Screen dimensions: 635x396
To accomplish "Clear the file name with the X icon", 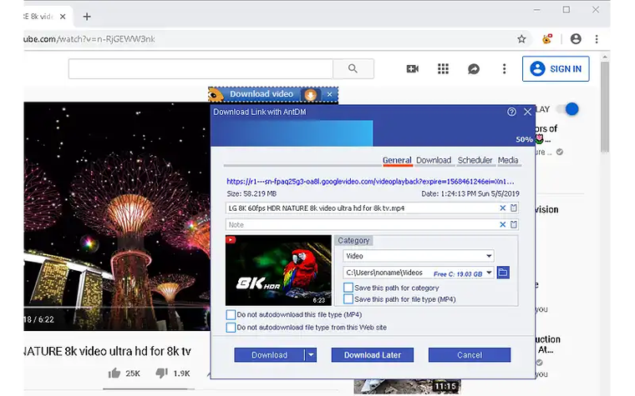I will point(503,208).
